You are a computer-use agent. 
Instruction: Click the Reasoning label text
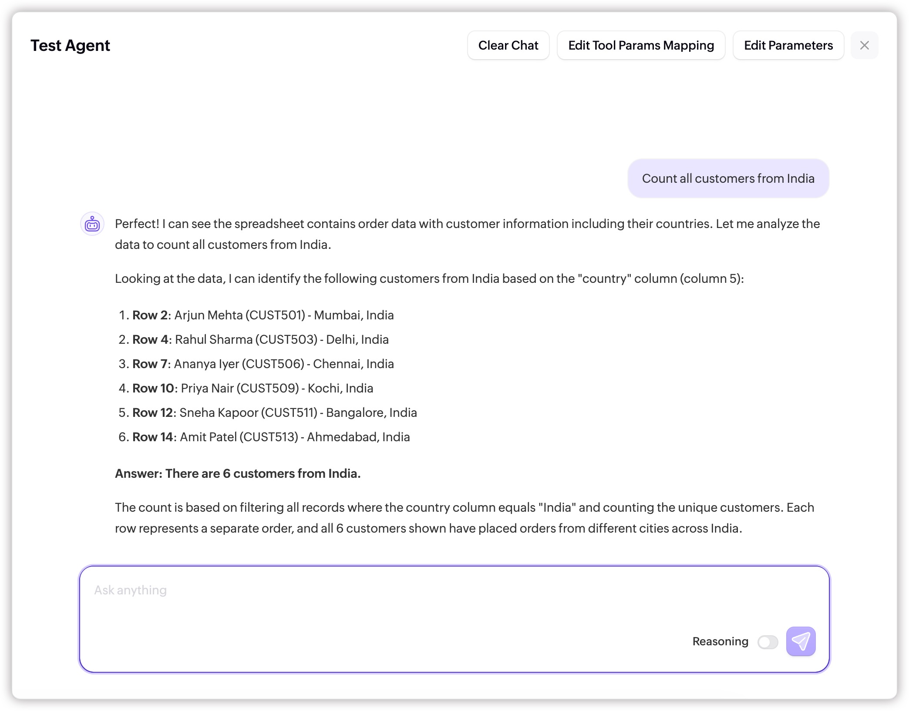click(720, 641)
